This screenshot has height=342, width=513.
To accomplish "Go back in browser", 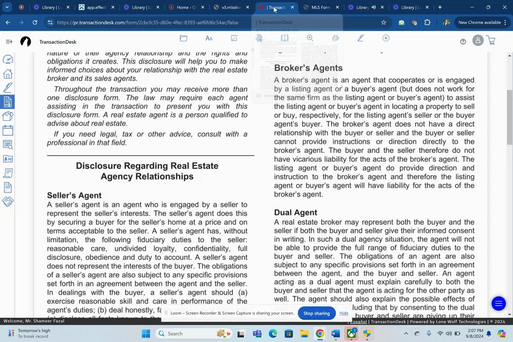I will 8,23.
